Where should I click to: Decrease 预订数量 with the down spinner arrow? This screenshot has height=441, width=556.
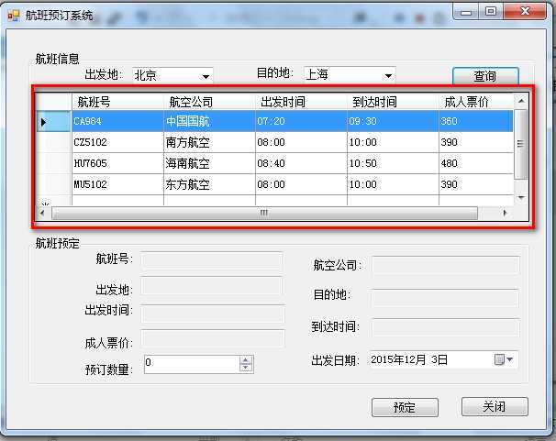pyautogui.click(x=246, y=368)
